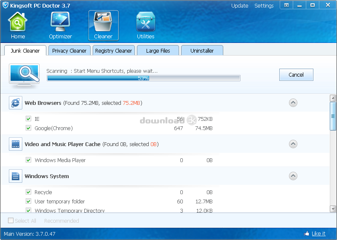The width and height of the screenshot is (337, 240).
Task: Click the Google(Chrome) row label
Action: (54, 128)
